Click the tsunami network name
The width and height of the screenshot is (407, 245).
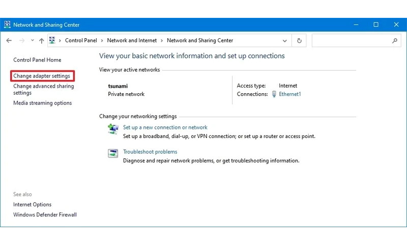tap(118, 86)
